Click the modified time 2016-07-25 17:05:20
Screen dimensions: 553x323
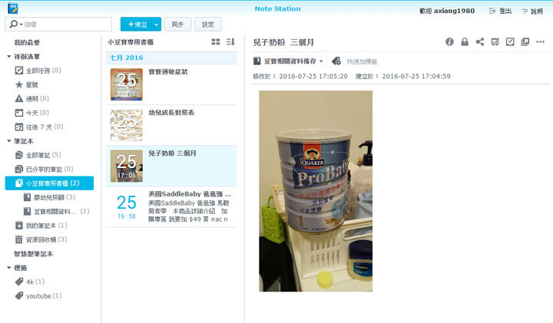click(313, 76)
